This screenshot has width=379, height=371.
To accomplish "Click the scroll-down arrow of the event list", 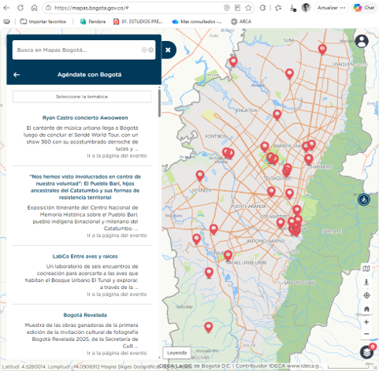I will [159, 358].
